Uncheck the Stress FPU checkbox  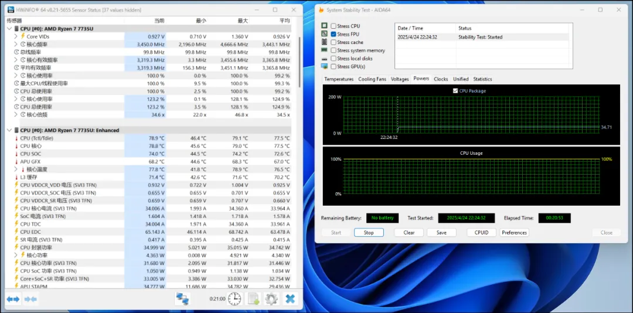click(333, 34)
